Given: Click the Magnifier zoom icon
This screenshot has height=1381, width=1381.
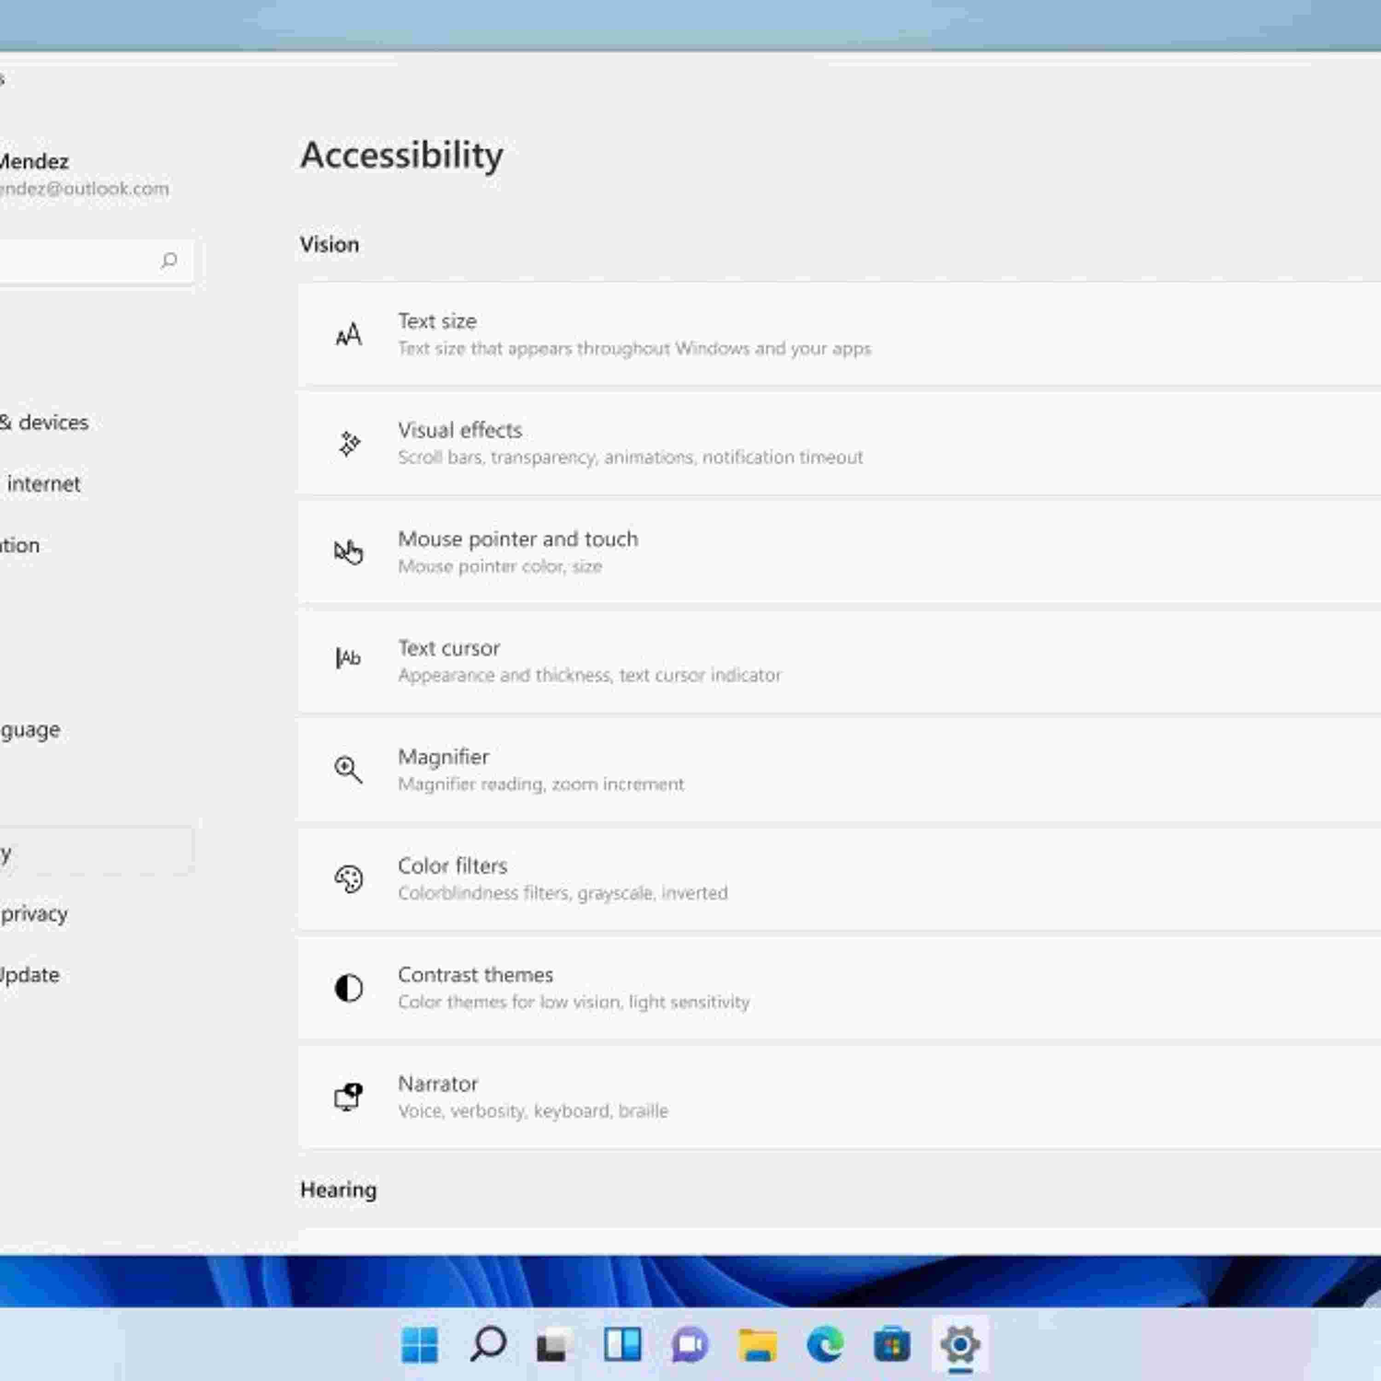Looking at the screenshot, I should click(348, 770).
